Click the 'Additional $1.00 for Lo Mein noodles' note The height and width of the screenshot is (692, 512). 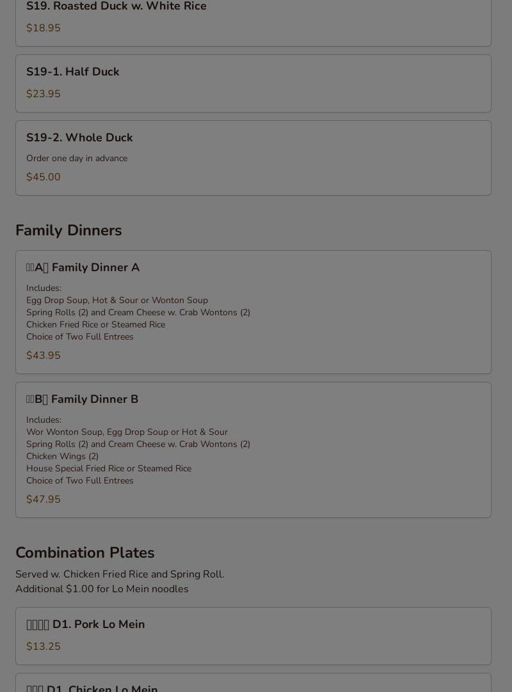(x=102, y=589)
